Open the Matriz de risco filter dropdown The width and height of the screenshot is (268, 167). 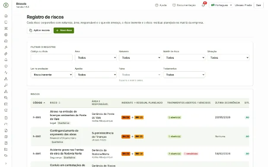tap(184, 57)
